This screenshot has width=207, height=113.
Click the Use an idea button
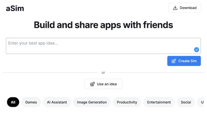click(103, 84)
